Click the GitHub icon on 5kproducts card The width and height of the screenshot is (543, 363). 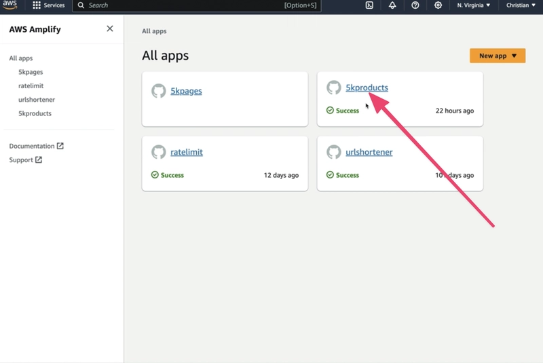[x=334, y=88]
